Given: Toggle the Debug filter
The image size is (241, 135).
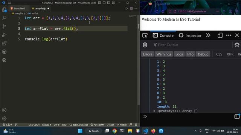Looking at the screenshot, I should tap(203, 54).
